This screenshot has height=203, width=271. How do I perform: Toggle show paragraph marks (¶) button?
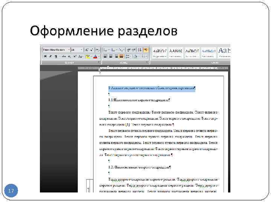click(x=145, y=50)
